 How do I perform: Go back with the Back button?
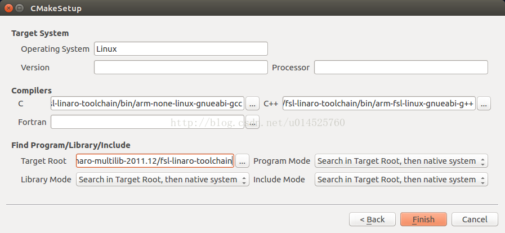coord(372,219)
